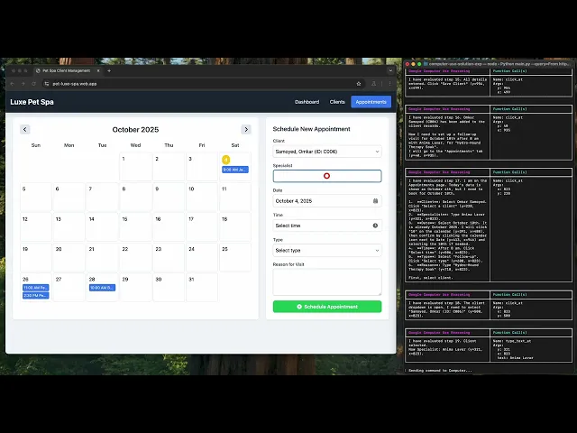
Task: Click the Luxe Pet Spa logo text
Action: 32,102
